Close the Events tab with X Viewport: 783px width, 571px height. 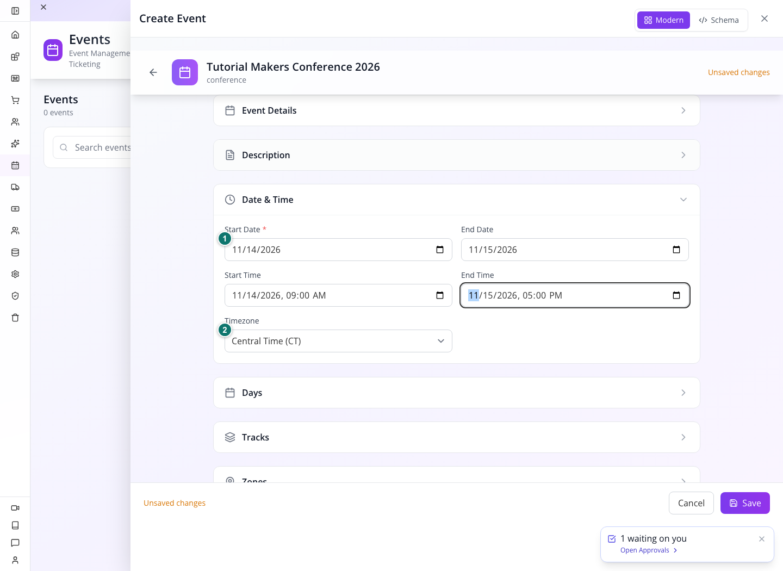click(43, 7)
